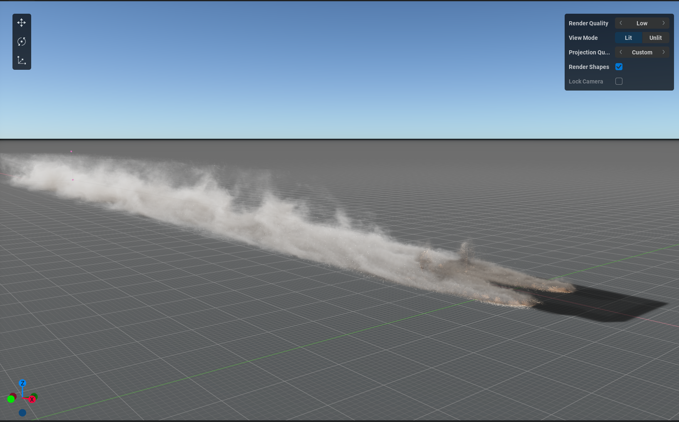Viewport: 679px width, 422px height.
Task: Increase Render Quality with right arrow
Action: click(664, 23)
